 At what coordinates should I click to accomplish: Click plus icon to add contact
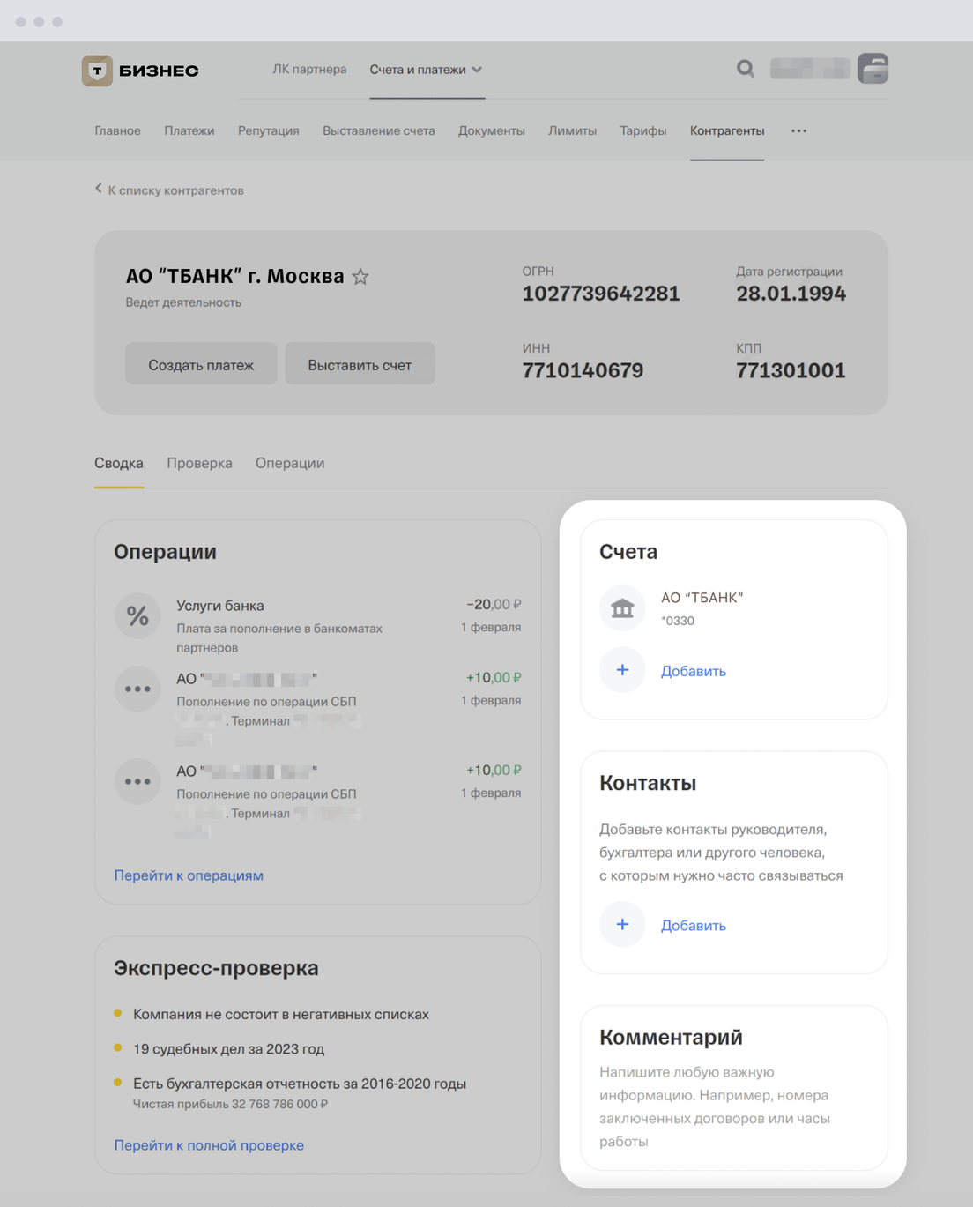622,924
